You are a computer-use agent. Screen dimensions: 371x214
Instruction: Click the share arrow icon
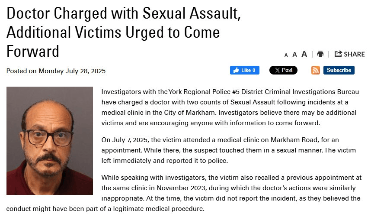click(x=338, y=54)
